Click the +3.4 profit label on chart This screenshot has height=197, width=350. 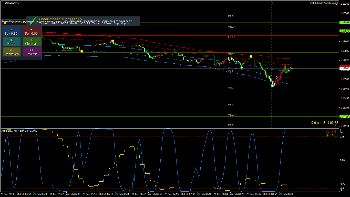click(x=287, y=70)
